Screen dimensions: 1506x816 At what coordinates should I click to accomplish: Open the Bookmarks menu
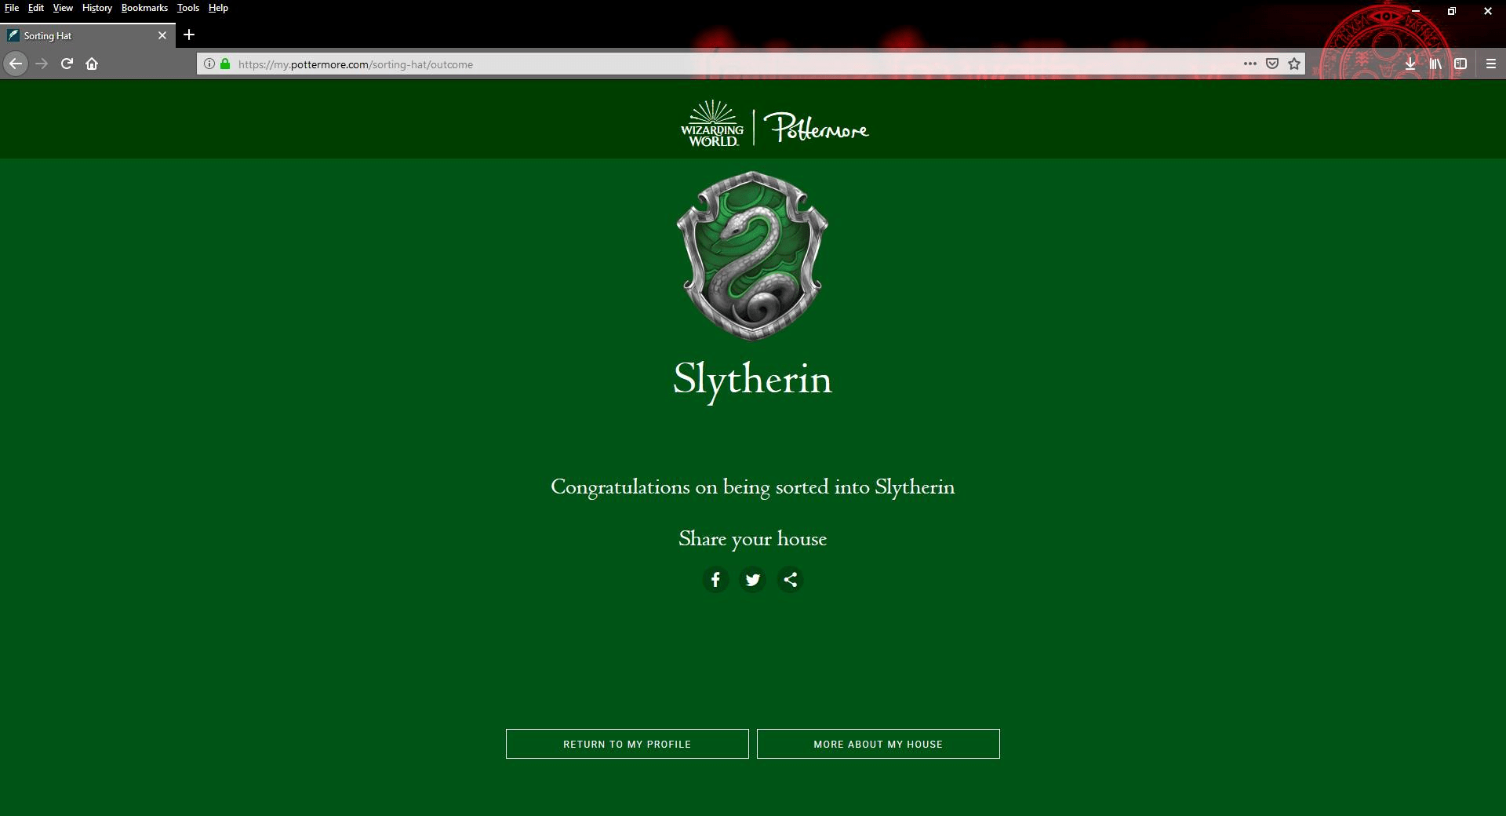coord(144,8)
